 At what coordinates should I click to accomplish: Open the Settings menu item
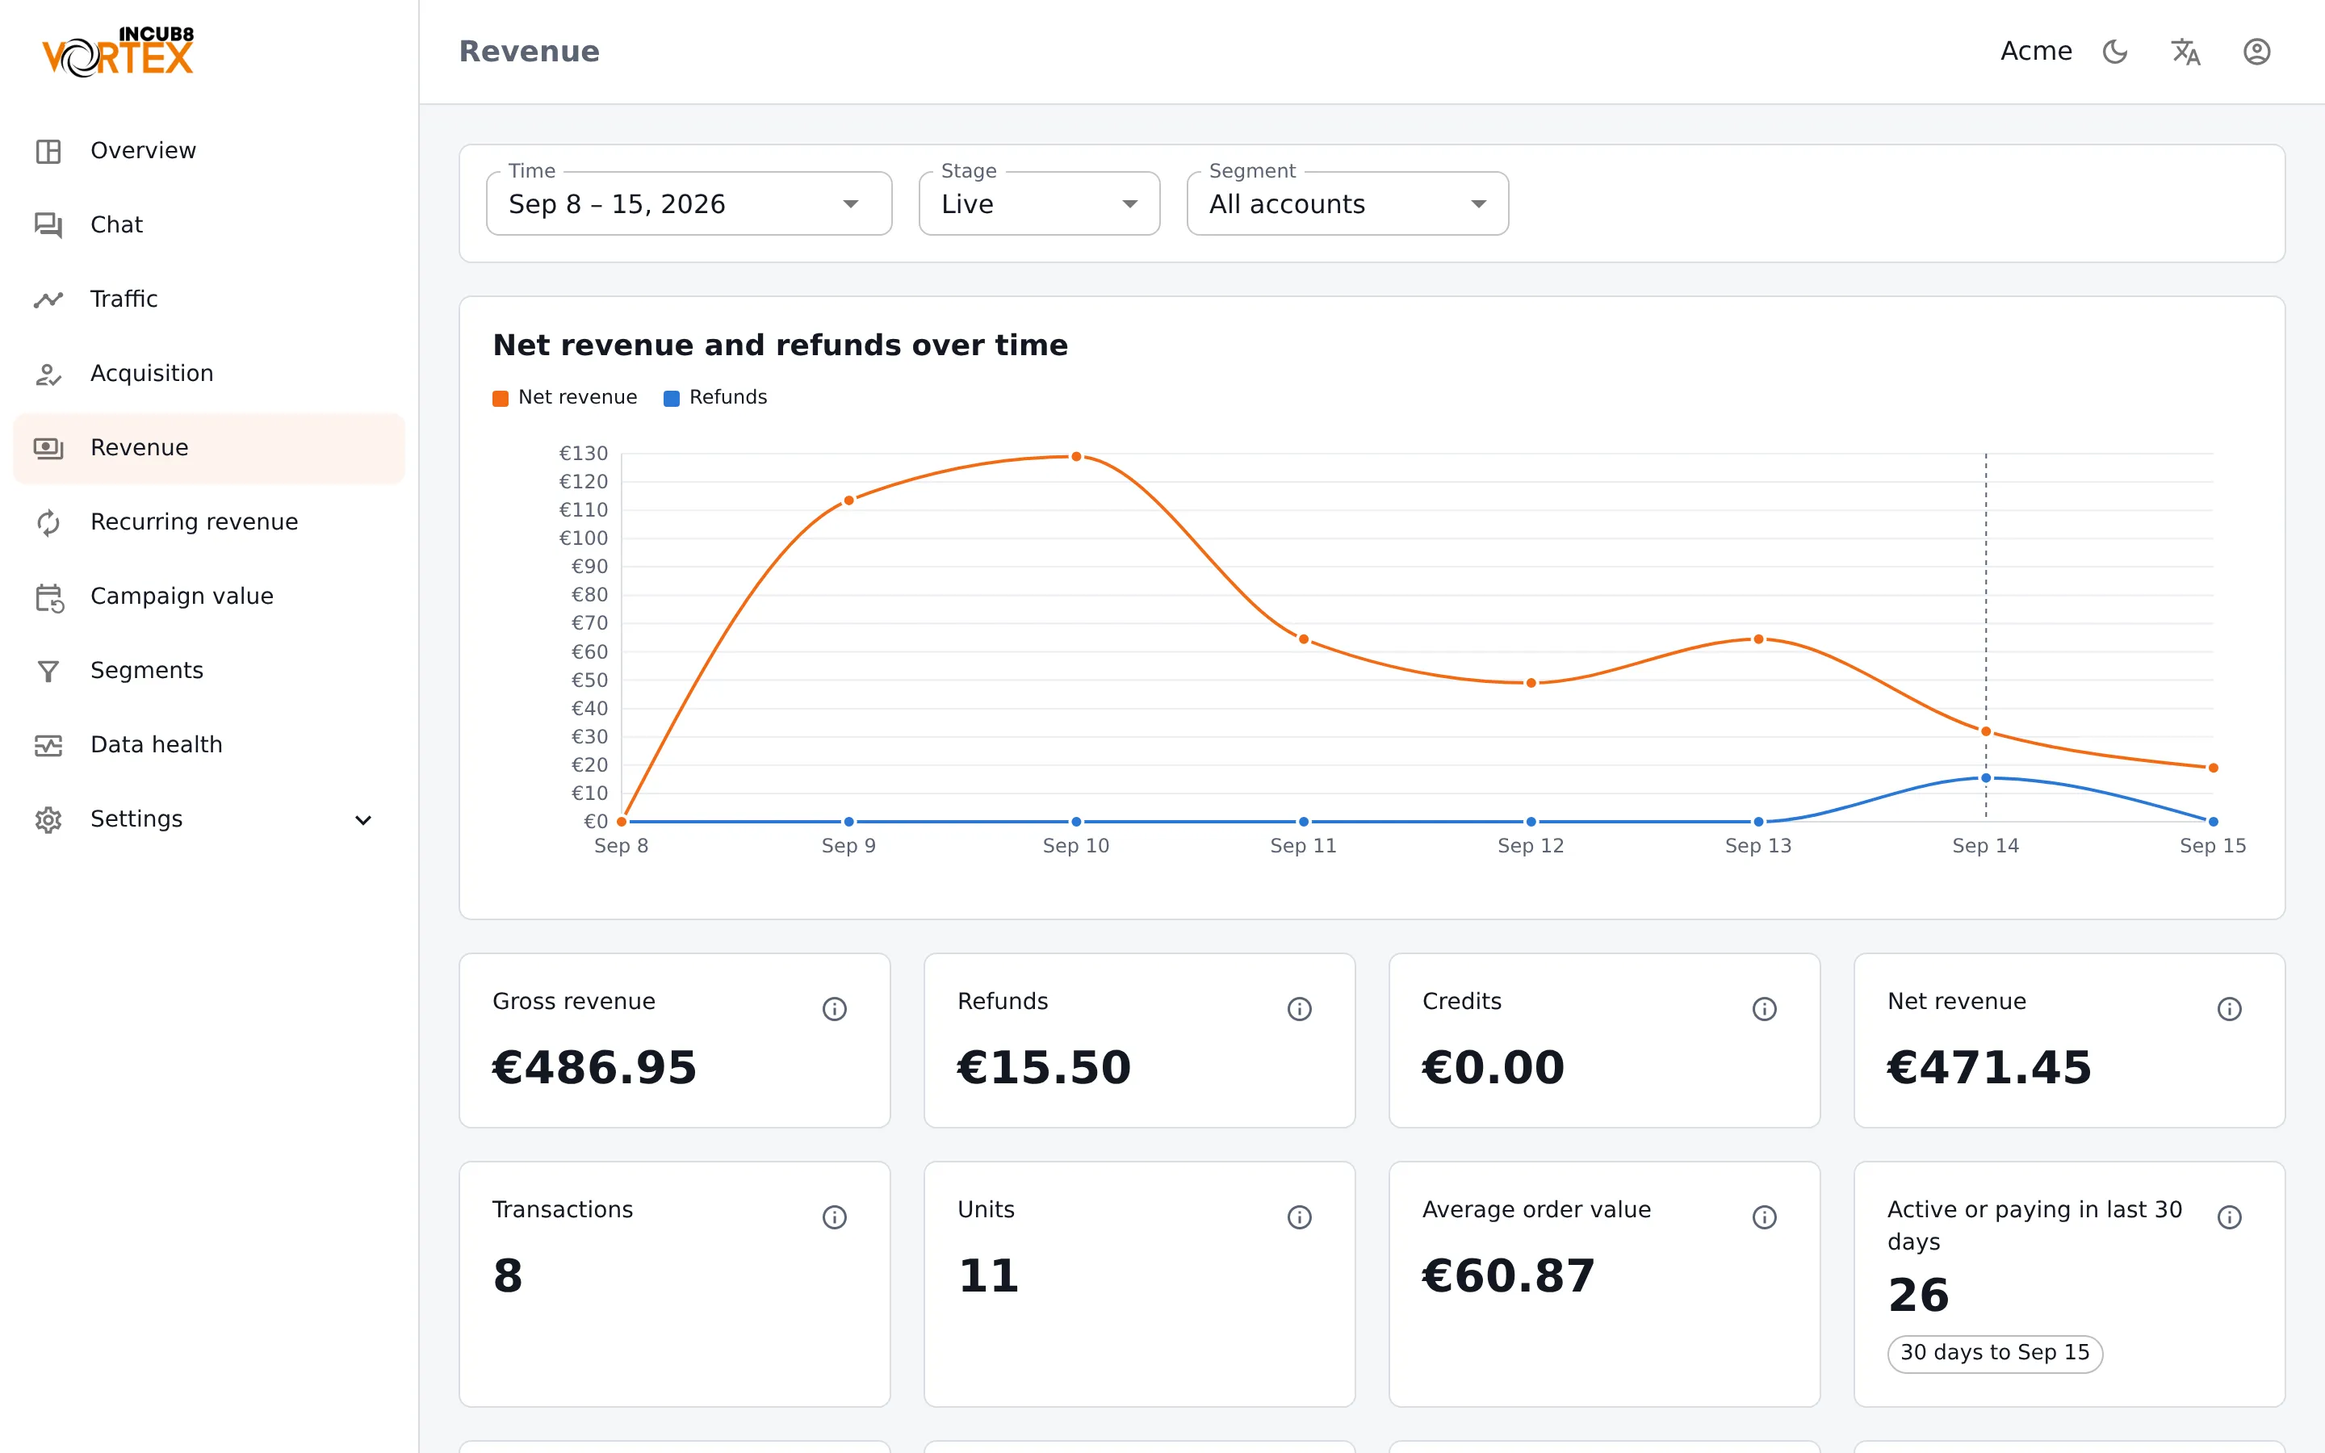coord(209,819)
